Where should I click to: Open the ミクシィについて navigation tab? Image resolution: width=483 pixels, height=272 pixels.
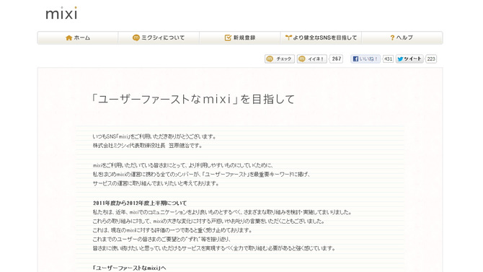click(159, 38)
